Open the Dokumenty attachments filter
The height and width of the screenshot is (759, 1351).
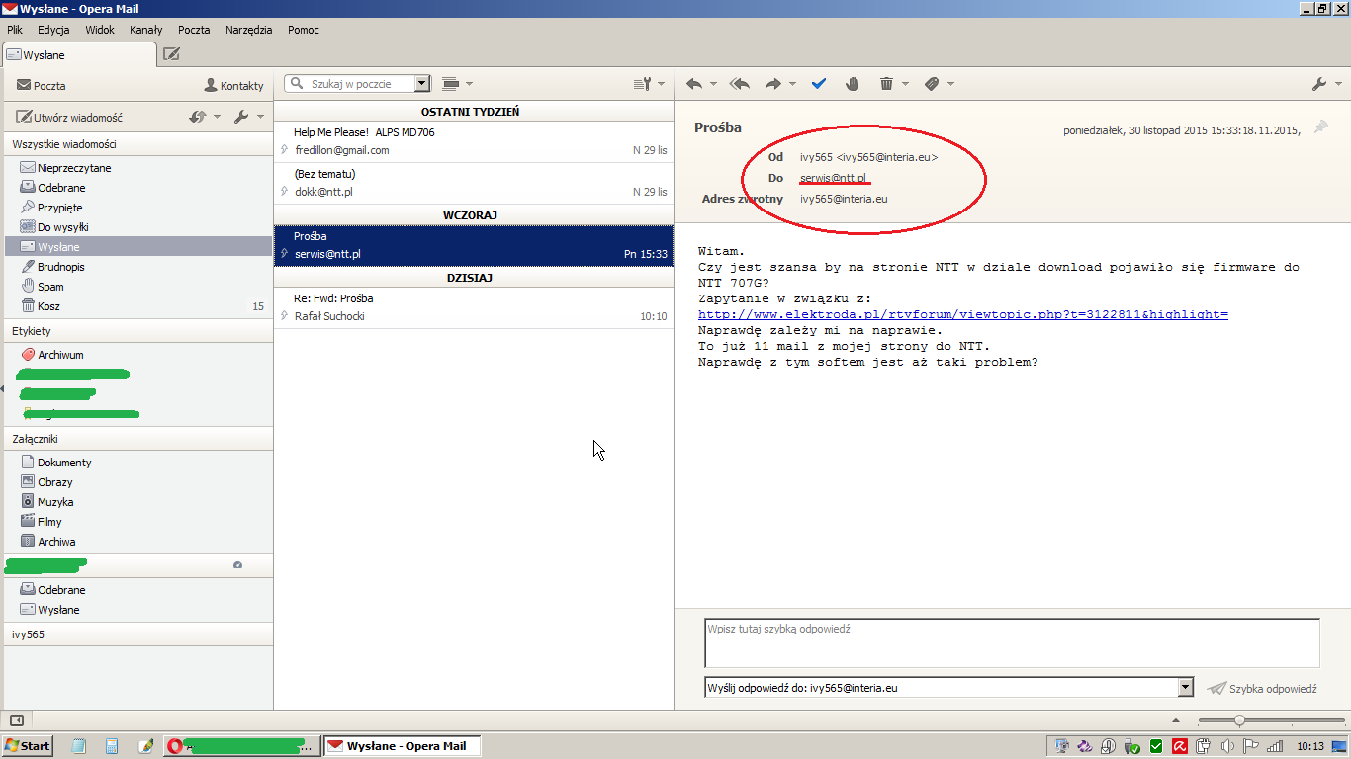click(138, 463)
